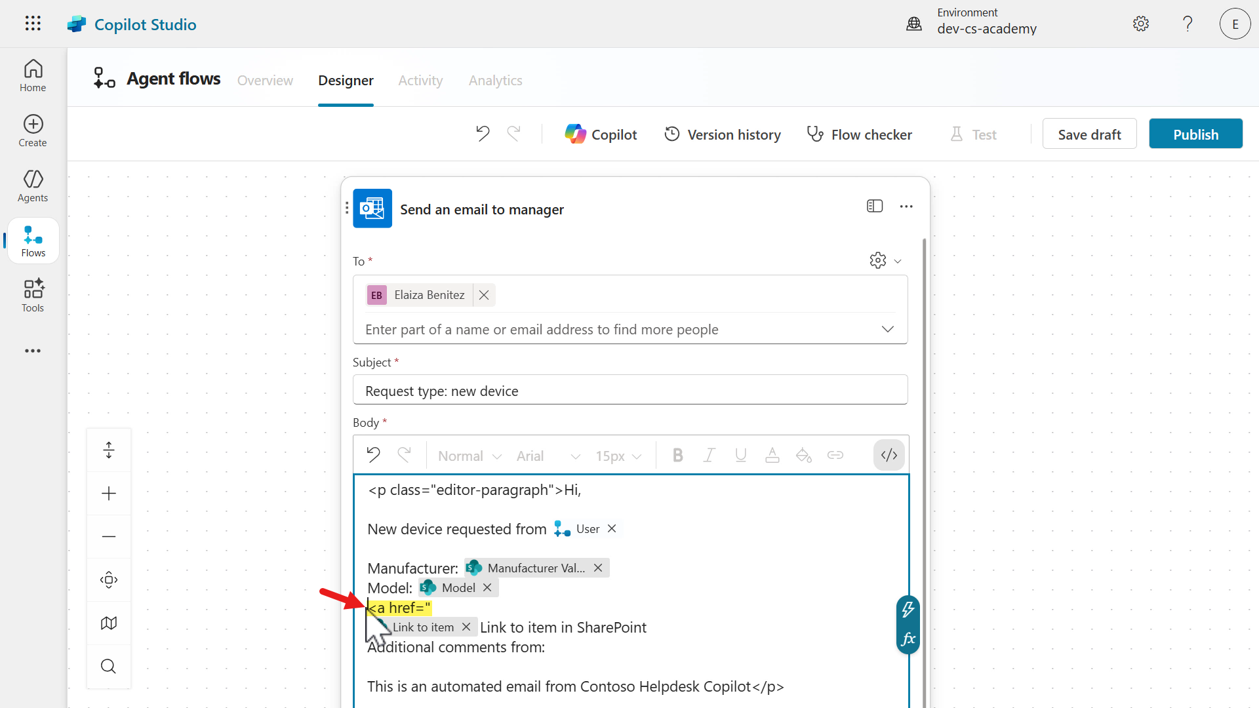1259x708 pixels.
Task: Toggle the collapse action panel icon
Action: (x=875, y=206)
